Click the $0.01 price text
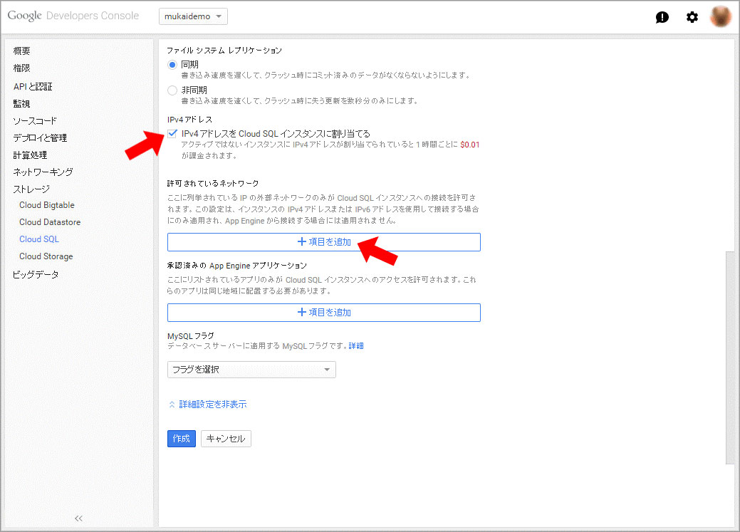 tap(469, 145)
